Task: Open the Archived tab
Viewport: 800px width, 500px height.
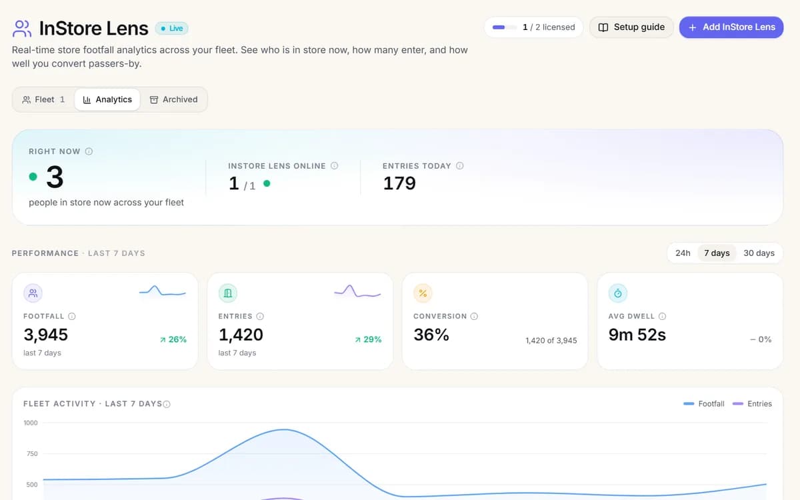Action: pyautogui.click(x=173, y=99)
